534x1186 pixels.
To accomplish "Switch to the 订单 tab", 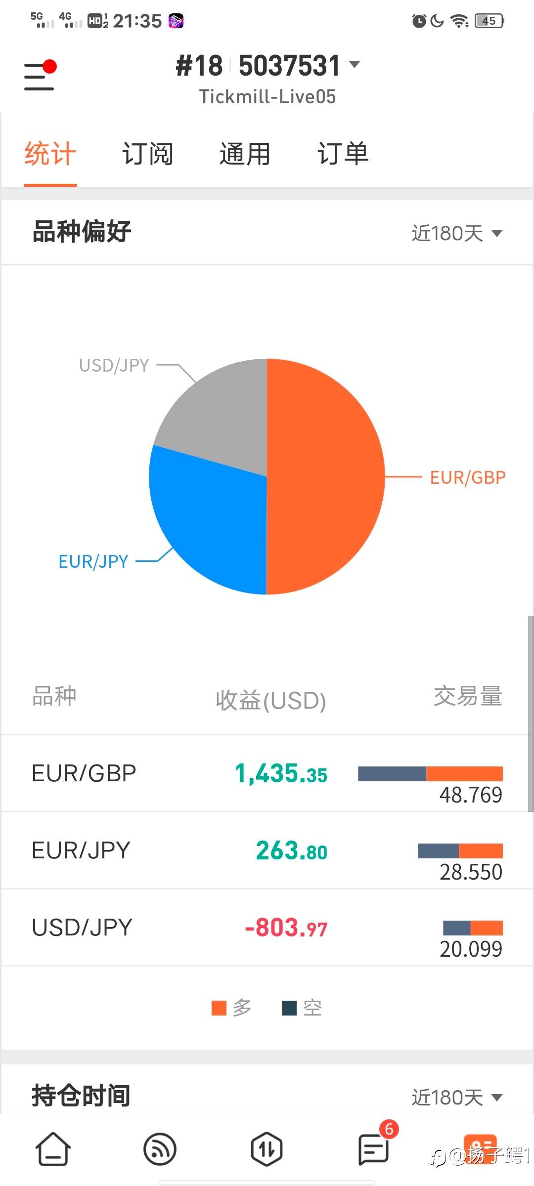I will (x=343, y=154).
